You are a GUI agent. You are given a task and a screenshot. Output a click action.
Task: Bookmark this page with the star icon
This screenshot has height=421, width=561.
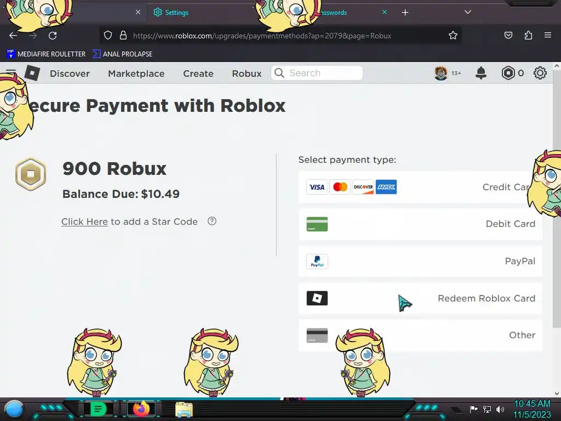coord(453,36)
